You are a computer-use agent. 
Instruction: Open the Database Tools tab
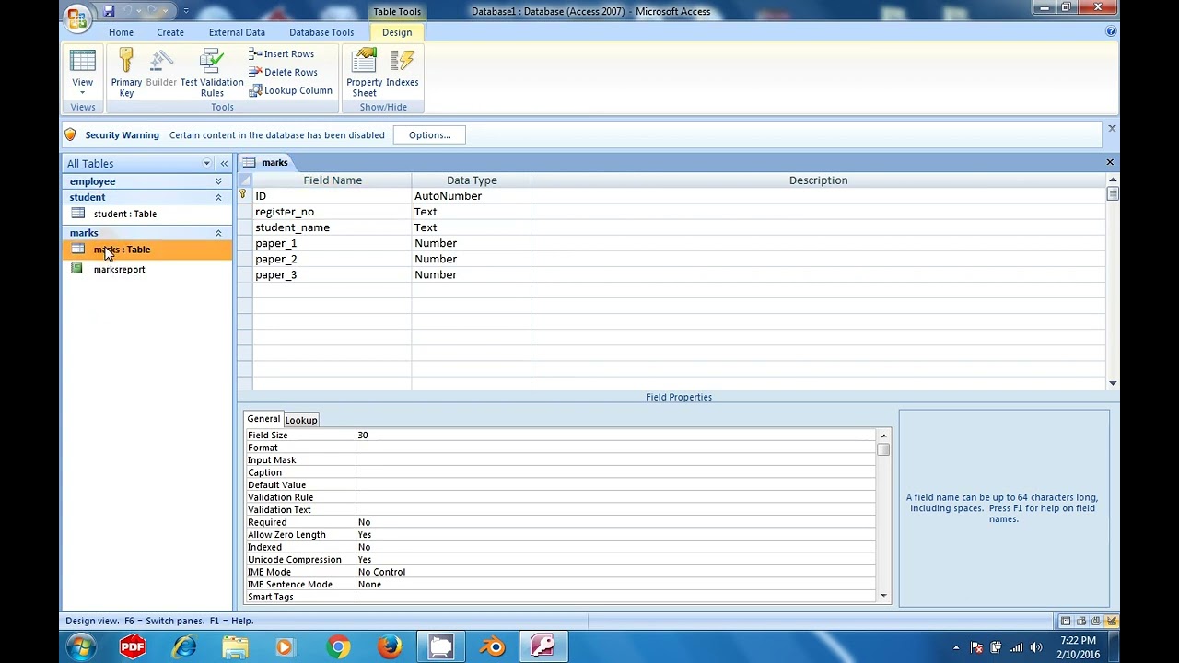(321, 32)
